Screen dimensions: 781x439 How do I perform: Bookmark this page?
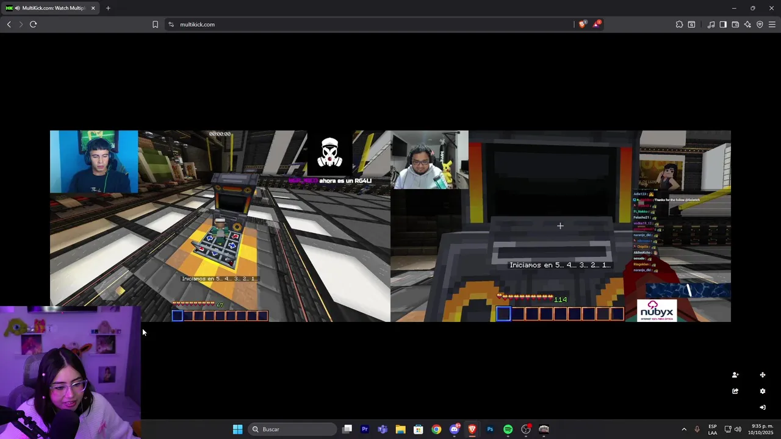pyautogui.click(x=155, y=24)
